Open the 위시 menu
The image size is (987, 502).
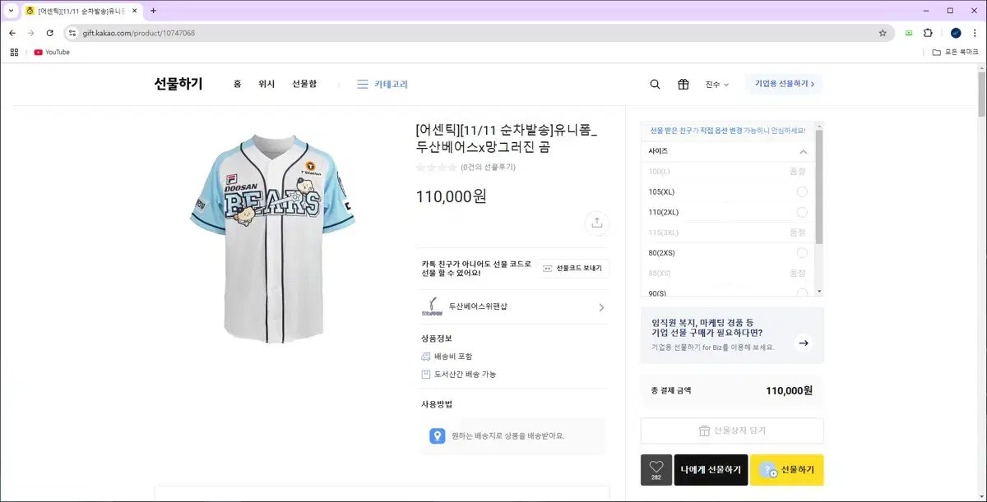[x=266, y=84]
